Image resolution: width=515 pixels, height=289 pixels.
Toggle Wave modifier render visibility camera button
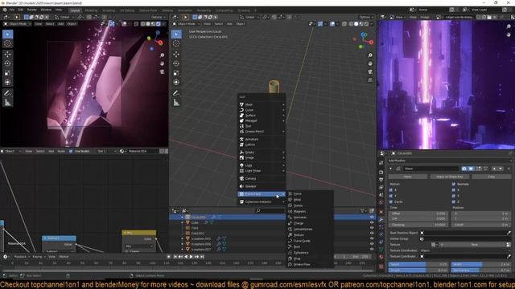(x=464, y=169)
